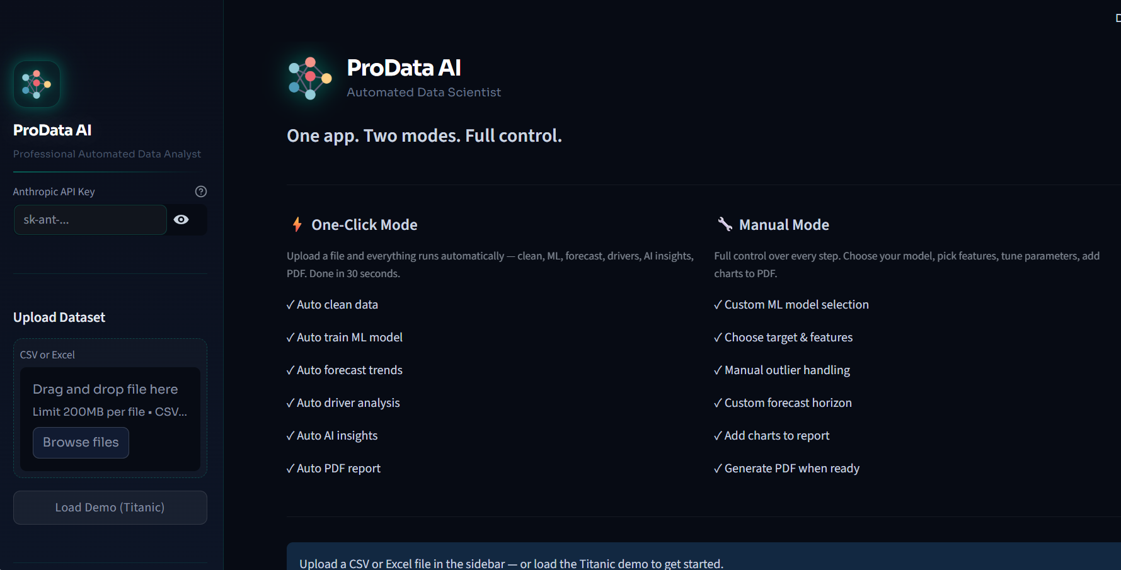Load the Titanic demo dataset
This screenshot has width=1121, height=570.
(x=109, y=507)
